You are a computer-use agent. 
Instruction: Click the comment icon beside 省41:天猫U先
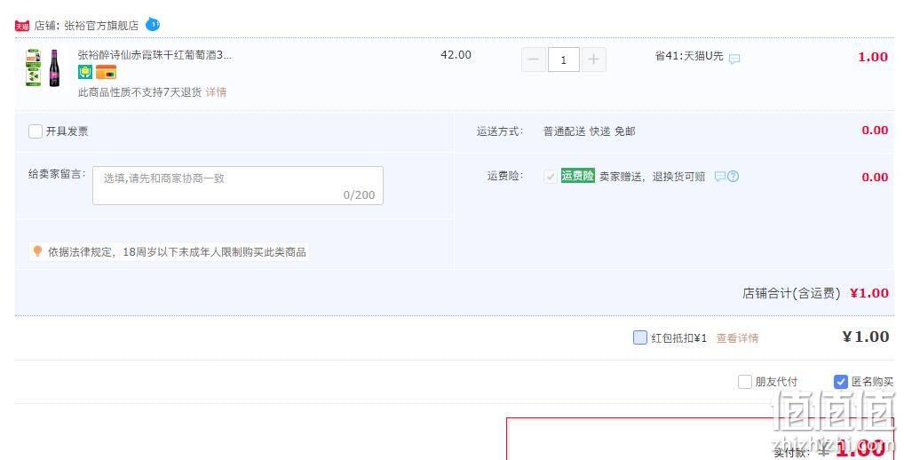[734, 59]
